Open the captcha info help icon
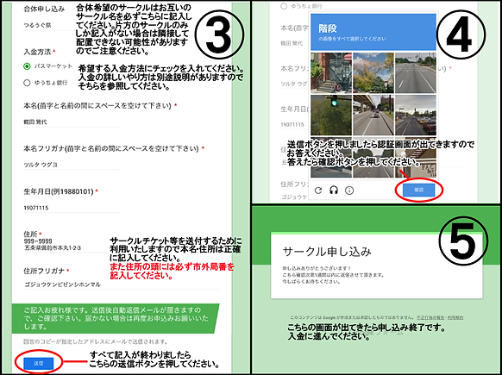Screen dimensions: 502x375 [349, 191]
